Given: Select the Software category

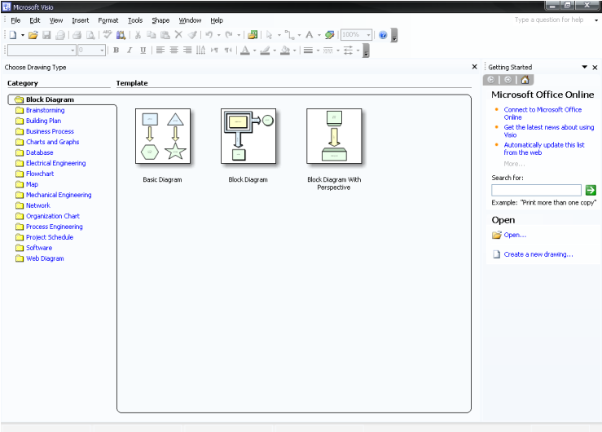Looking at the screenshot, I should pyautogui.click(x=39, y=248).
